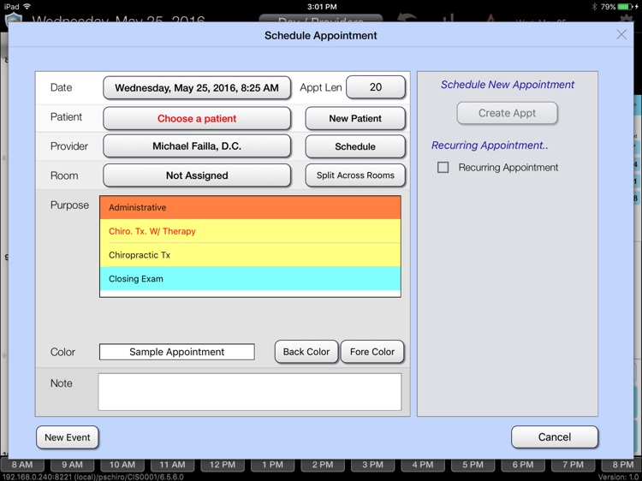Close the Schedule Appointment dialog
Image resolution: width=642 pixels, height=481 pixels.
(x=621, y=34)
